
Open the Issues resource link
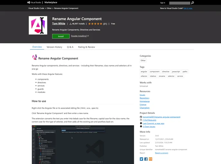142,95
